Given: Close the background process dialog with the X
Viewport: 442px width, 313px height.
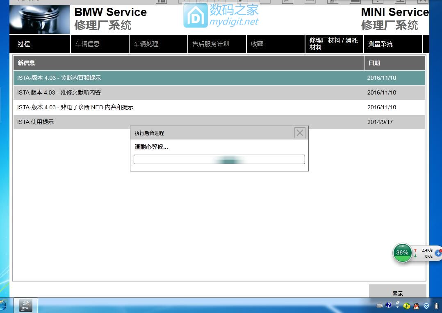Looking at the screenshot, I should pyautogui.click(x=300, y=133).
